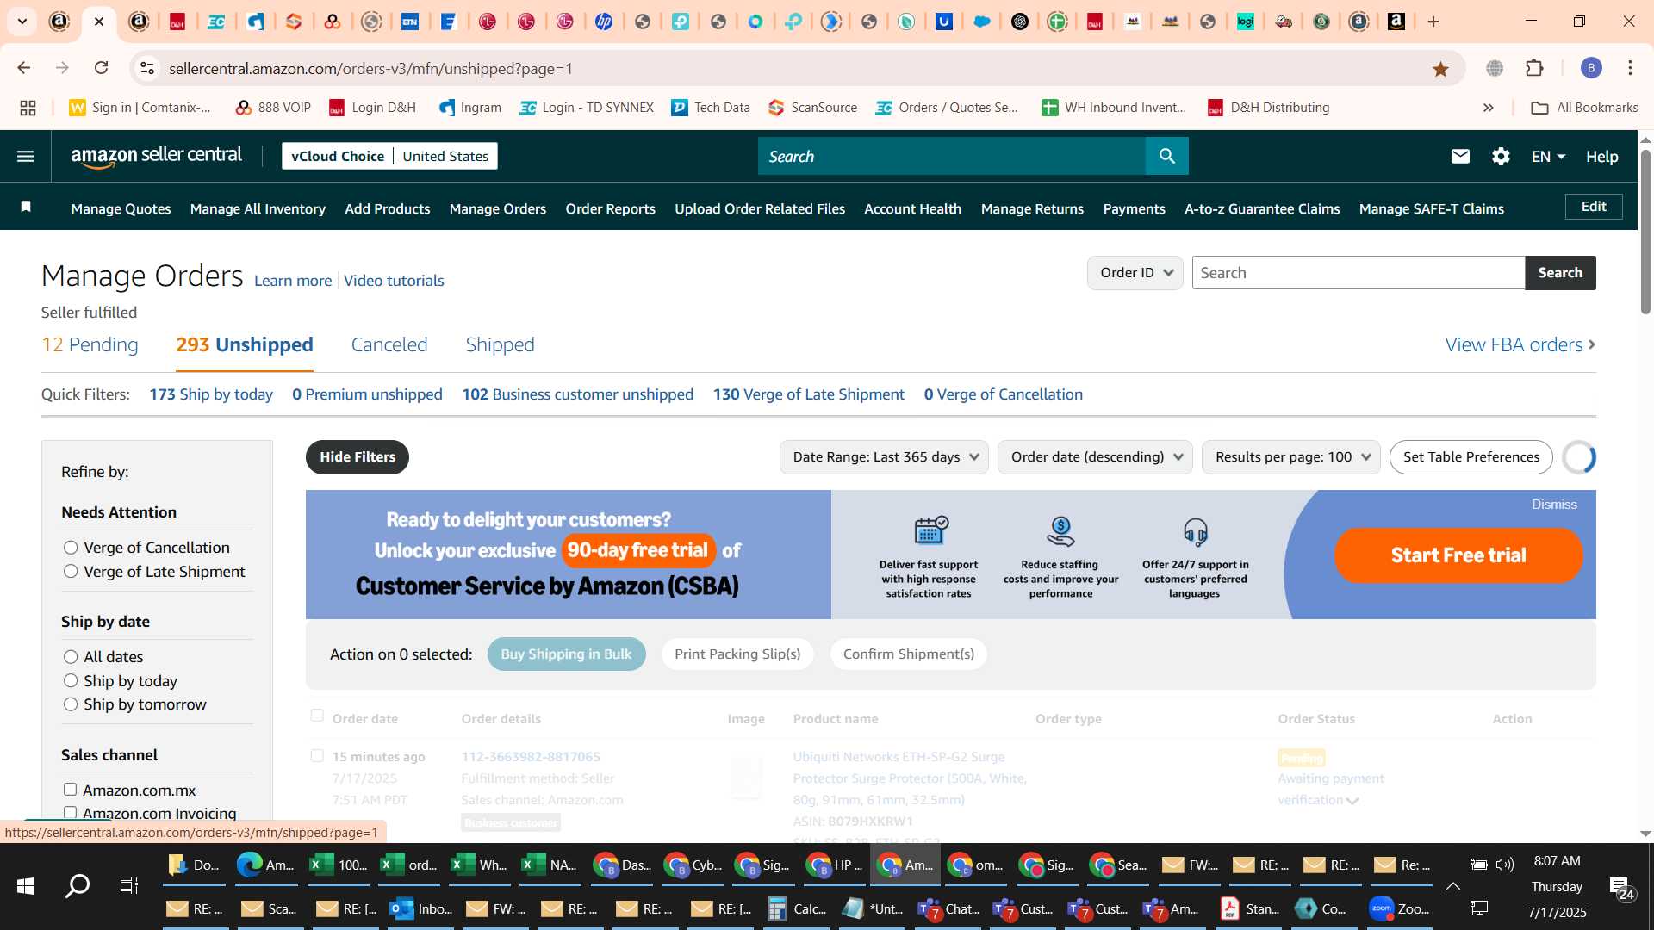The image size is (1654, 930).
Task: Click the bookmark star in address bar
Action: pyautogui.click(x=1440, y=69)
